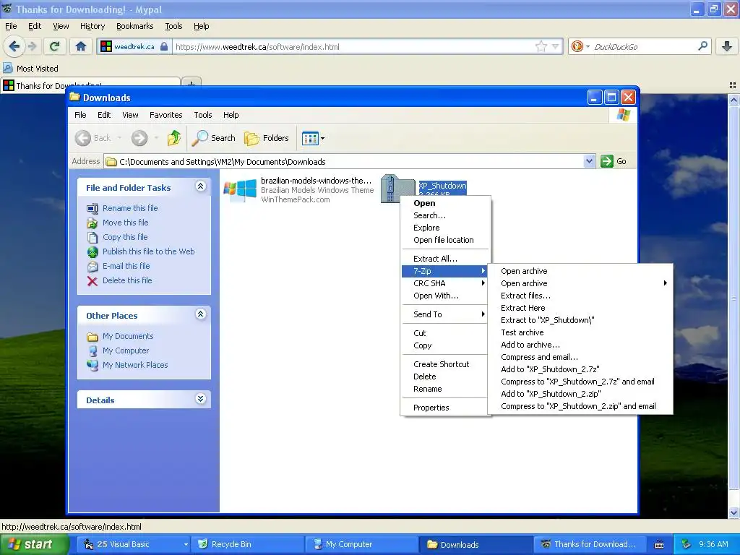
Task: Open the Favorites menu in Downloads window
Action: [165, 115]
